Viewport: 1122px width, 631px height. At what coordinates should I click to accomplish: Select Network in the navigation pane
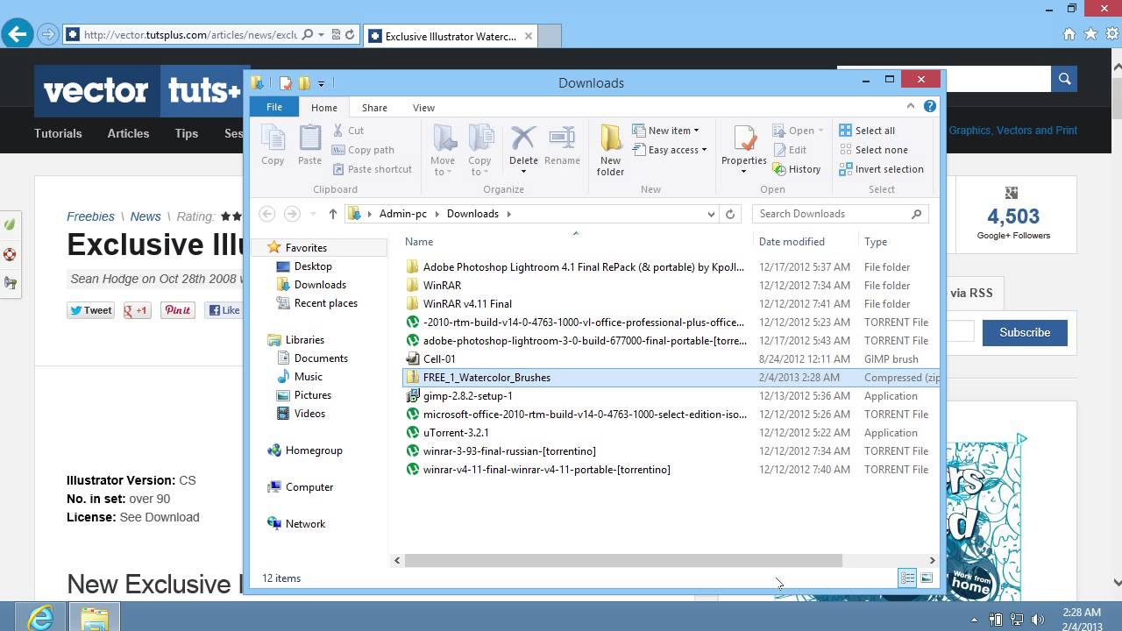click(x=296, y=524)
